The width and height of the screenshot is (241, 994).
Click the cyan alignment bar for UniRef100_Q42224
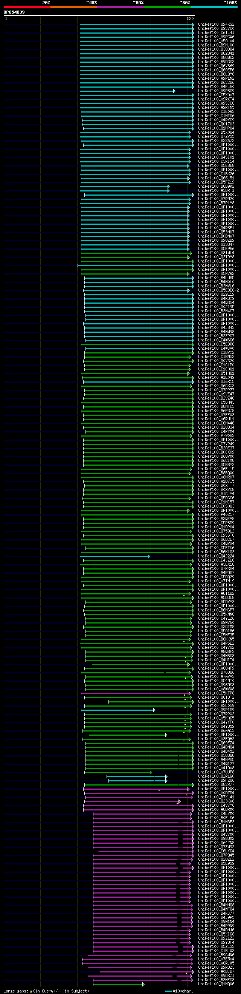coord(115,556)
